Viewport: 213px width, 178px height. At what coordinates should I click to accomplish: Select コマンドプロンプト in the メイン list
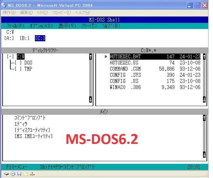pos(30,118)
